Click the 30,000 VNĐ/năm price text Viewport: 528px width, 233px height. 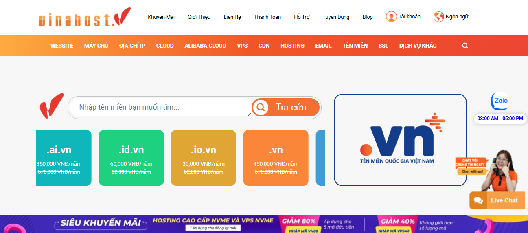203,164
